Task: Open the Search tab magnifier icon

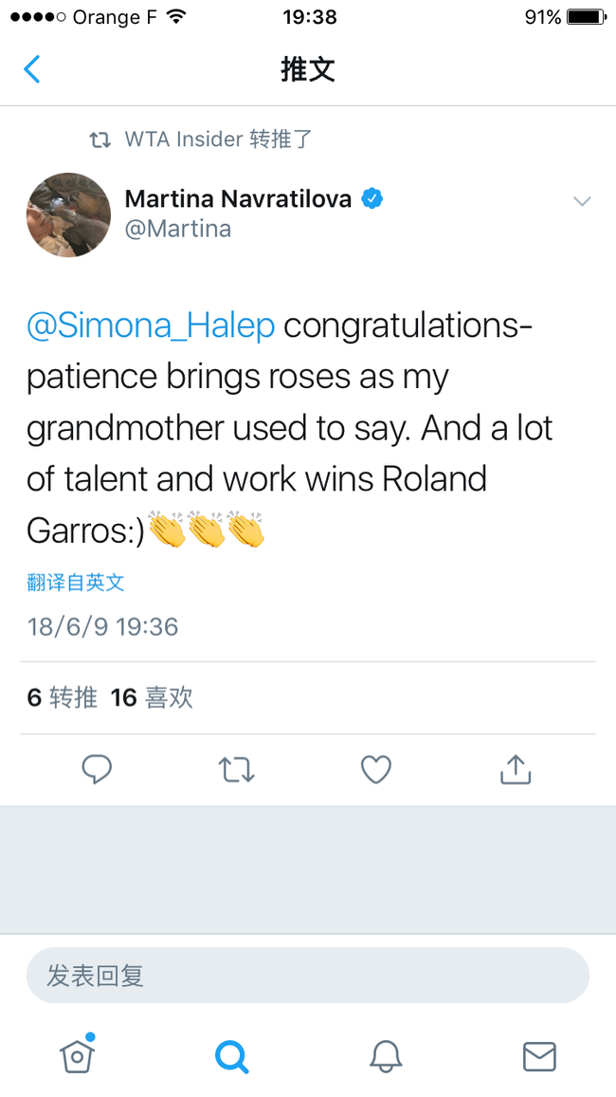Action: click(x=231, y=1056)
